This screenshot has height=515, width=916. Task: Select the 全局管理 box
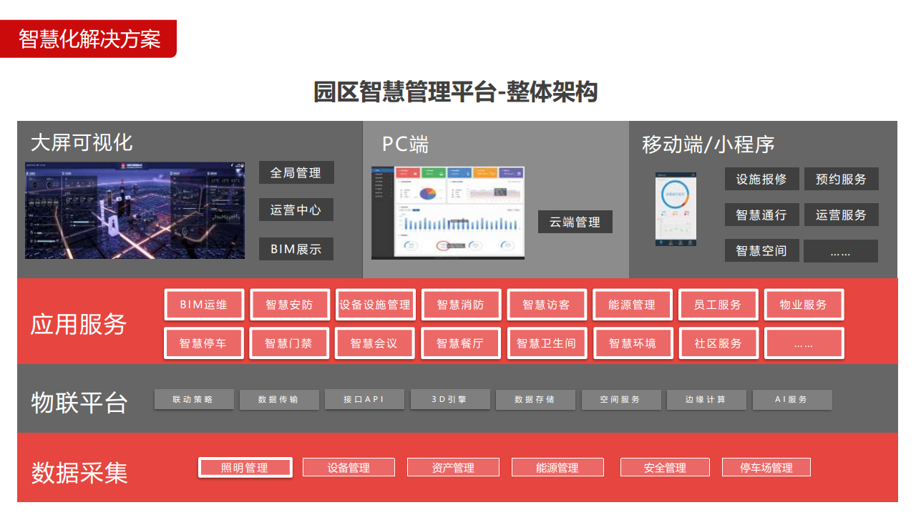pos(296,172)
